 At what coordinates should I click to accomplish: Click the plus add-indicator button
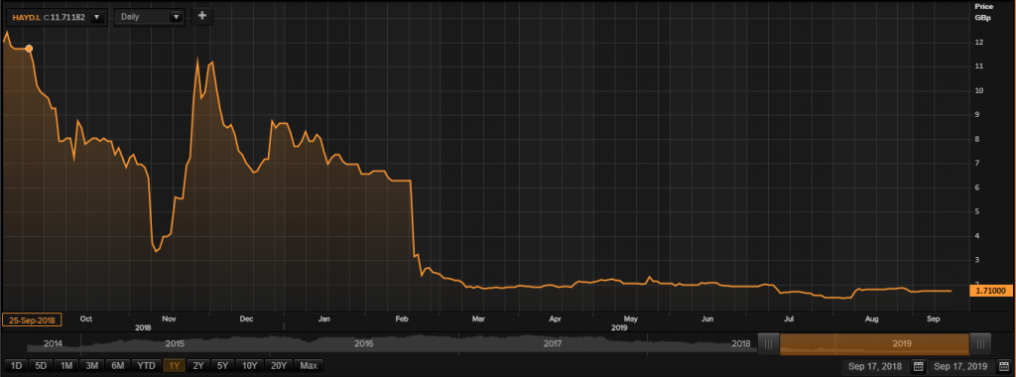coord(202,16)
